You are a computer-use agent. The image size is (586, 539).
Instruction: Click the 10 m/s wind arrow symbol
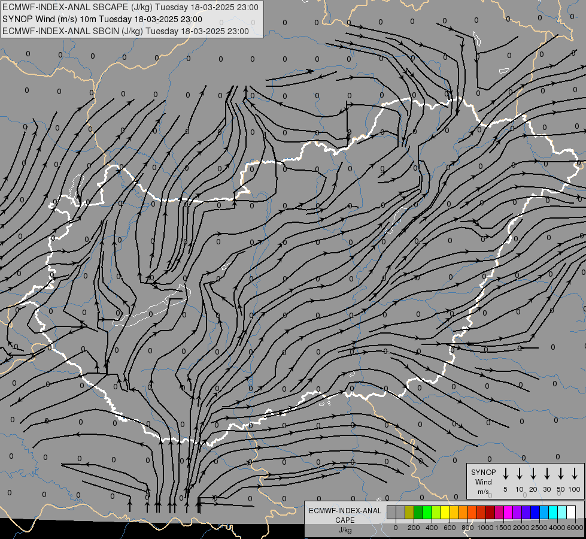(520, 473)
